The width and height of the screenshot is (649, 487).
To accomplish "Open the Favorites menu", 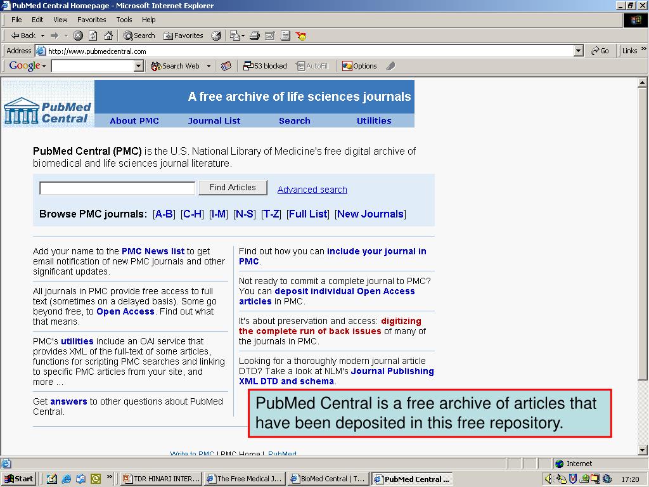I will [x=91, y=20].
